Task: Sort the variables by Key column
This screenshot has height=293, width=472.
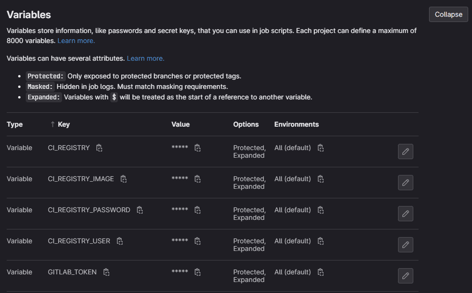Action: click(63, 124)
